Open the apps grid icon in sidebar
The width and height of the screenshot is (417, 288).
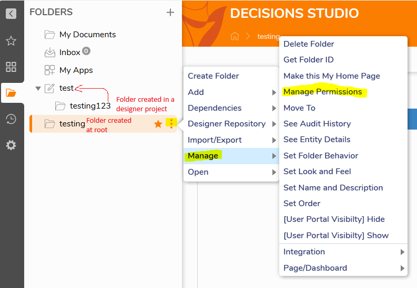(11, 67)
